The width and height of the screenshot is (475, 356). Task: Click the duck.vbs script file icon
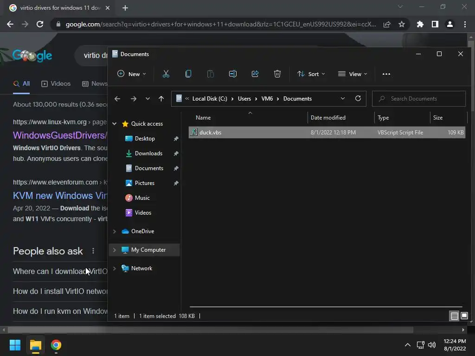194,132
